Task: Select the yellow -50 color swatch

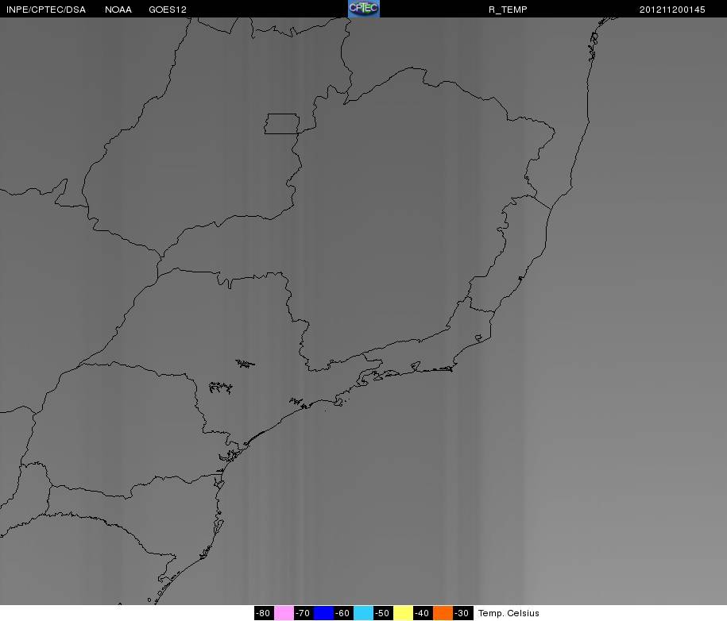Action: 404,613
